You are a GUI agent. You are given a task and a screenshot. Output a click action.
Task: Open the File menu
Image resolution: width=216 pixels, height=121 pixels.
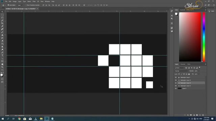[x=6, y=1]
